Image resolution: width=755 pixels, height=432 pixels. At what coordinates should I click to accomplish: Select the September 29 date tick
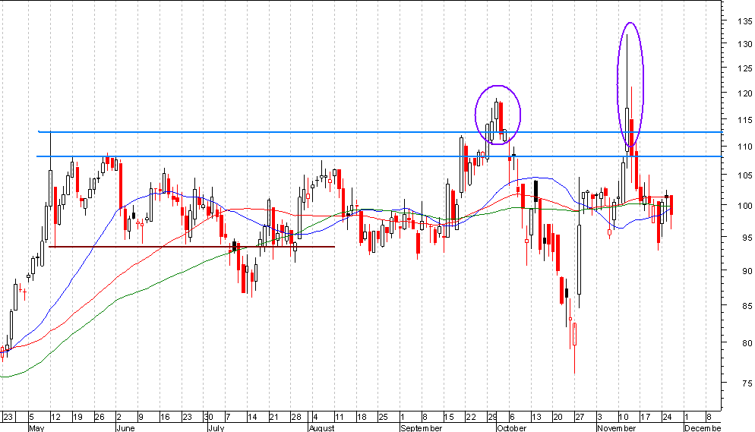click(x=492, y=417)
